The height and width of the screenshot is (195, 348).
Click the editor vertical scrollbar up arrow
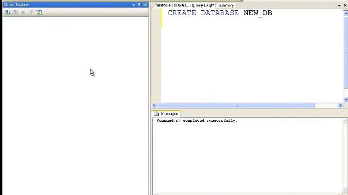346,14
